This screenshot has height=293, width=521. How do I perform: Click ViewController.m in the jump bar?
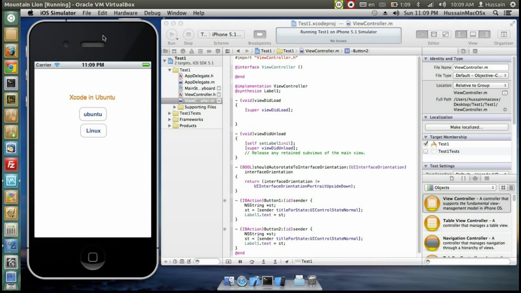point(319,51)
